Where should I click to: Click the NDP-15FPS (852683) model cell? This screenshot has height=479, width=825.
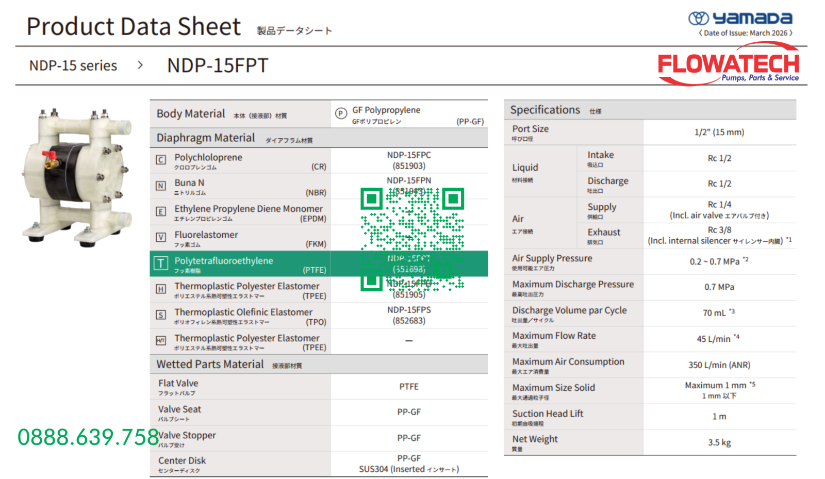[409, 315]
